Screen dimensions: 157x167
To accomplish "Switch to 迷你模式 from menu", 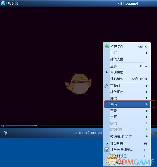I will (127, 79).
